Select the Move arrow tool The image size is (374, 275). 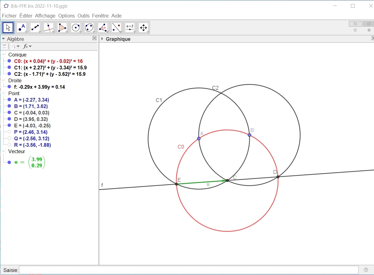[8, 28]
